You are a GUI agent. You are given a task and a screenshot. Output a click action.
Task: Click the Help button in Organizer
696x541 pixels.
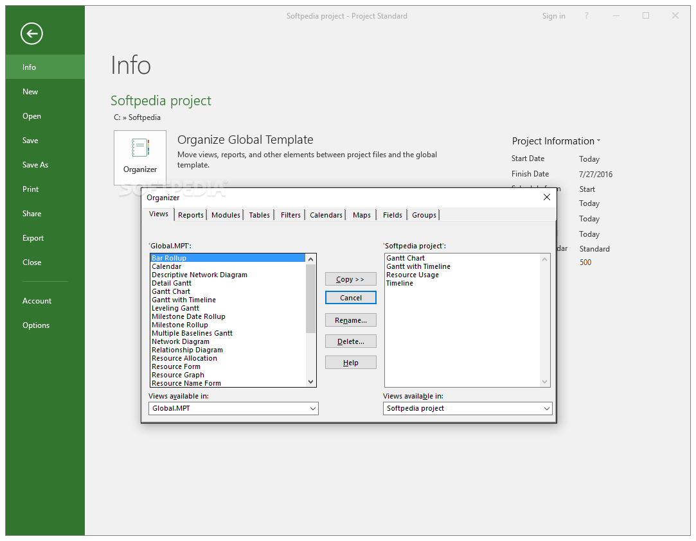click(x=351, y=363)
